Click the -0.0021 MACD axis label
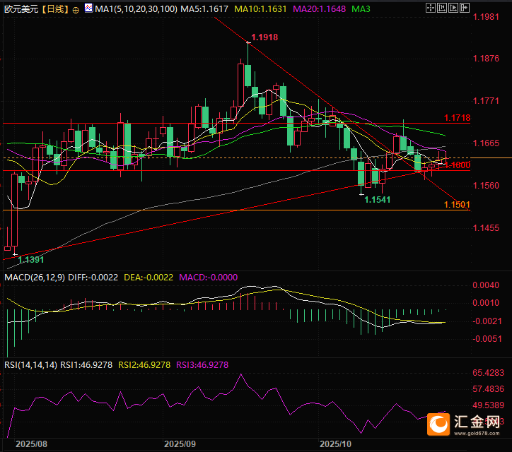The image size is (512, 452). [x=487, y=321]
